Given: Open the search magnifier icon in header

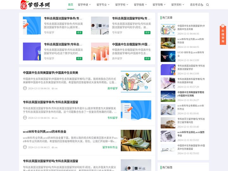Looking at the screenshot, I should [207, 5].
